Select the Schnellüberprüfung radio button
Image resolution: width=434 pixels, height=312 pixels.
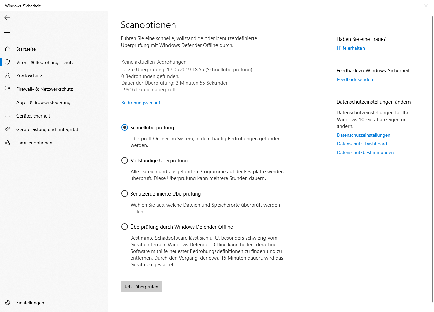[x=125, y=127]
